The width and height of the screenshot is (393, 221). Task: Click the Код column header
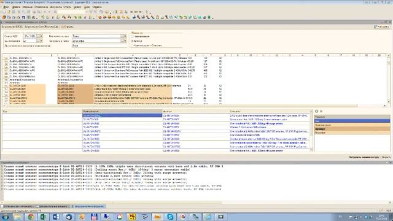tap(42, 111)
